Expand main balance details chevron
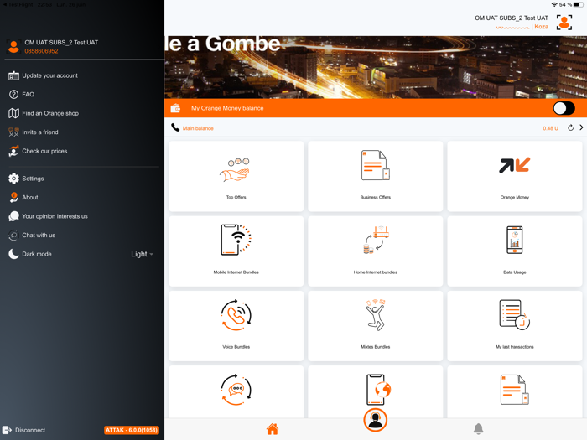This screenshot has height=440, width=587. tap(581, 127)
